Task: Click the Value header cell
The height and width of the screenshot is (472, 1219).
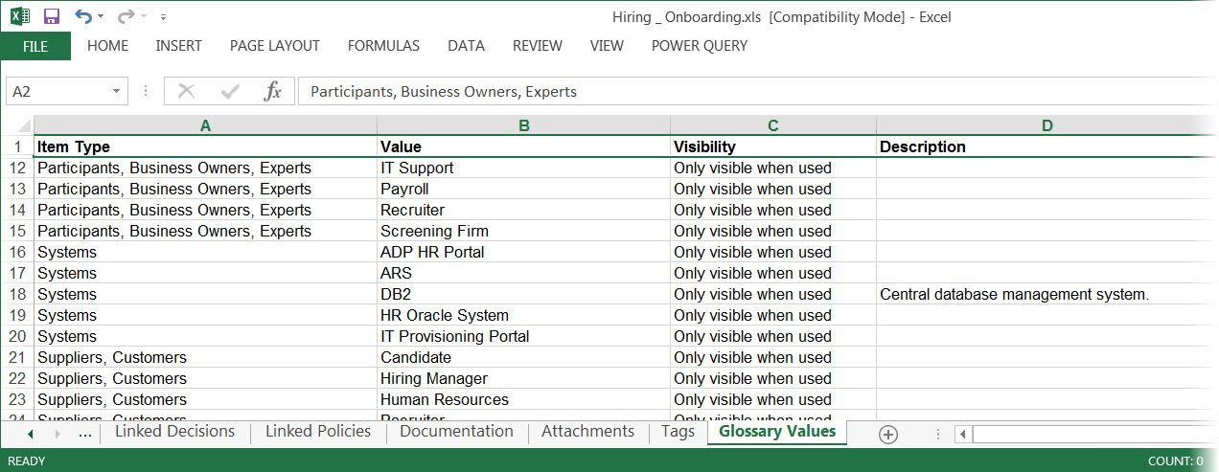Action: (x=523, y=146)
